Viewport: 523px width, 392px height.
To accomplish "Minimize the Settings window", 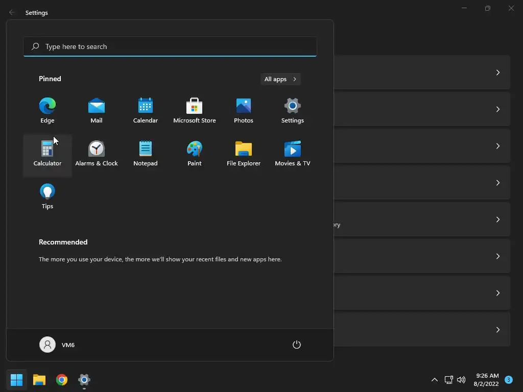I will pos(464,8).
